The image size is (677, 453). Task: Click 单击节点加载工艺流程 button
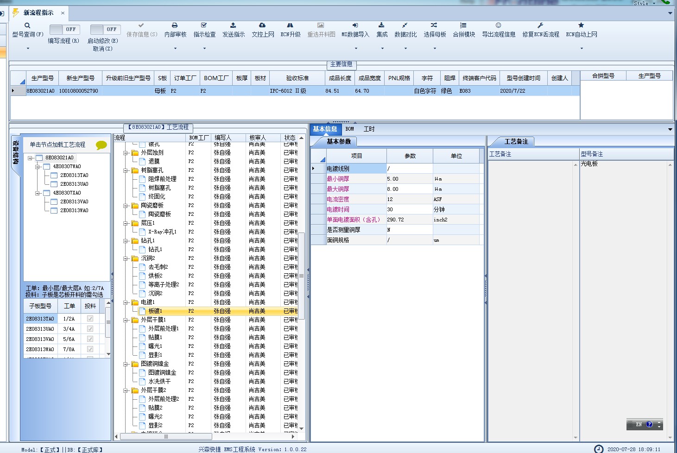(57, 145)
